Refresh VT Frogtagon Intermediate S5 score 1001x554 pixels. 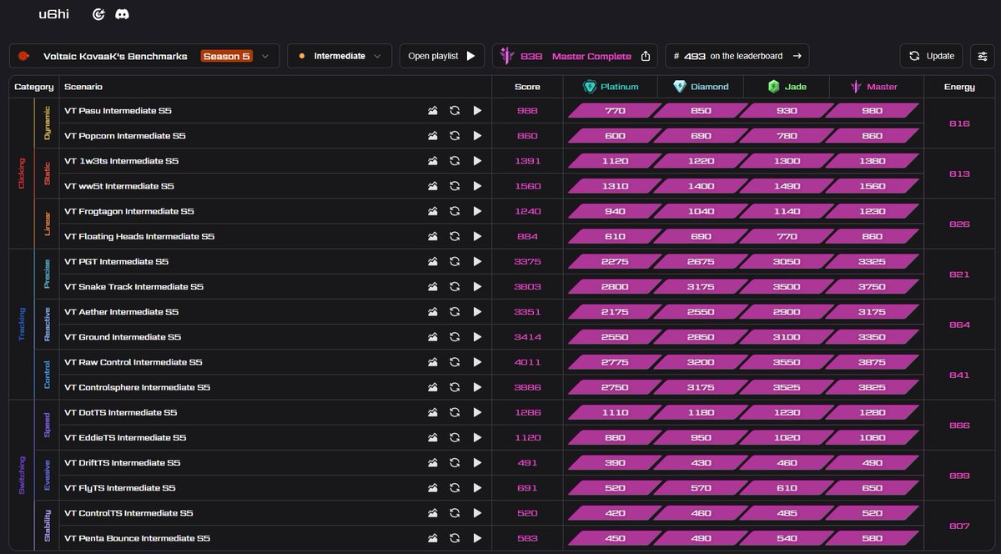(455, 211)
